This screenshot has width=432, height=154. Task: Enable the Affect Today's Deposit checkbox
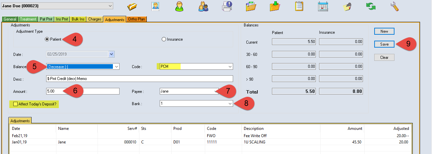click(15, 104)
